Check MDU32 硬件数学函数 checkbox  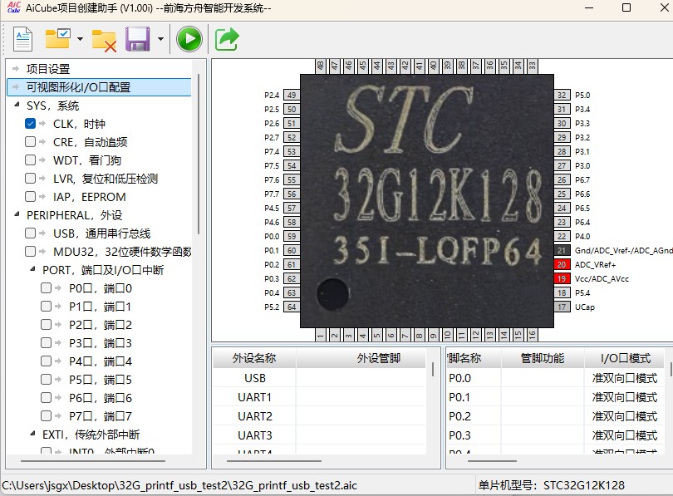[x=30, y=251]
